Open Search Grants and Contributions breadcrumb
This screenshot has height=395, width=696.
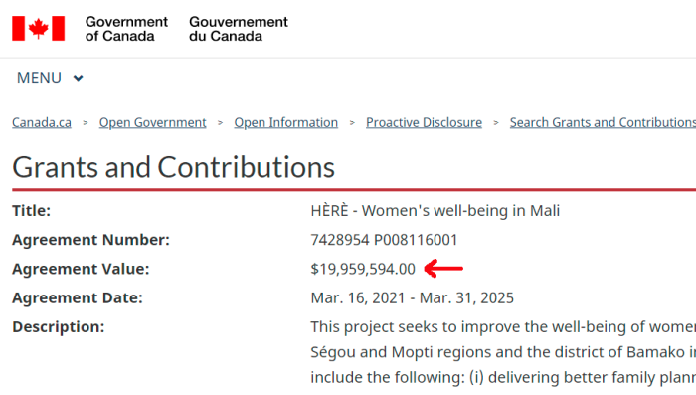603,122
